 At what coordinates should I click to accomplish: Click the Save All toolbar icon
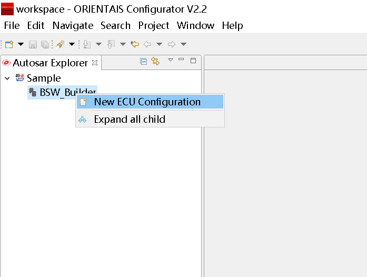click(45, 44)
